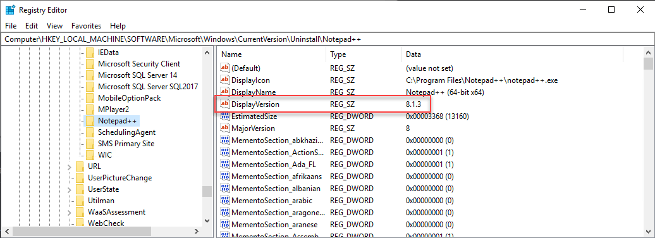Select the UserState key

click(x=103, y=189)
